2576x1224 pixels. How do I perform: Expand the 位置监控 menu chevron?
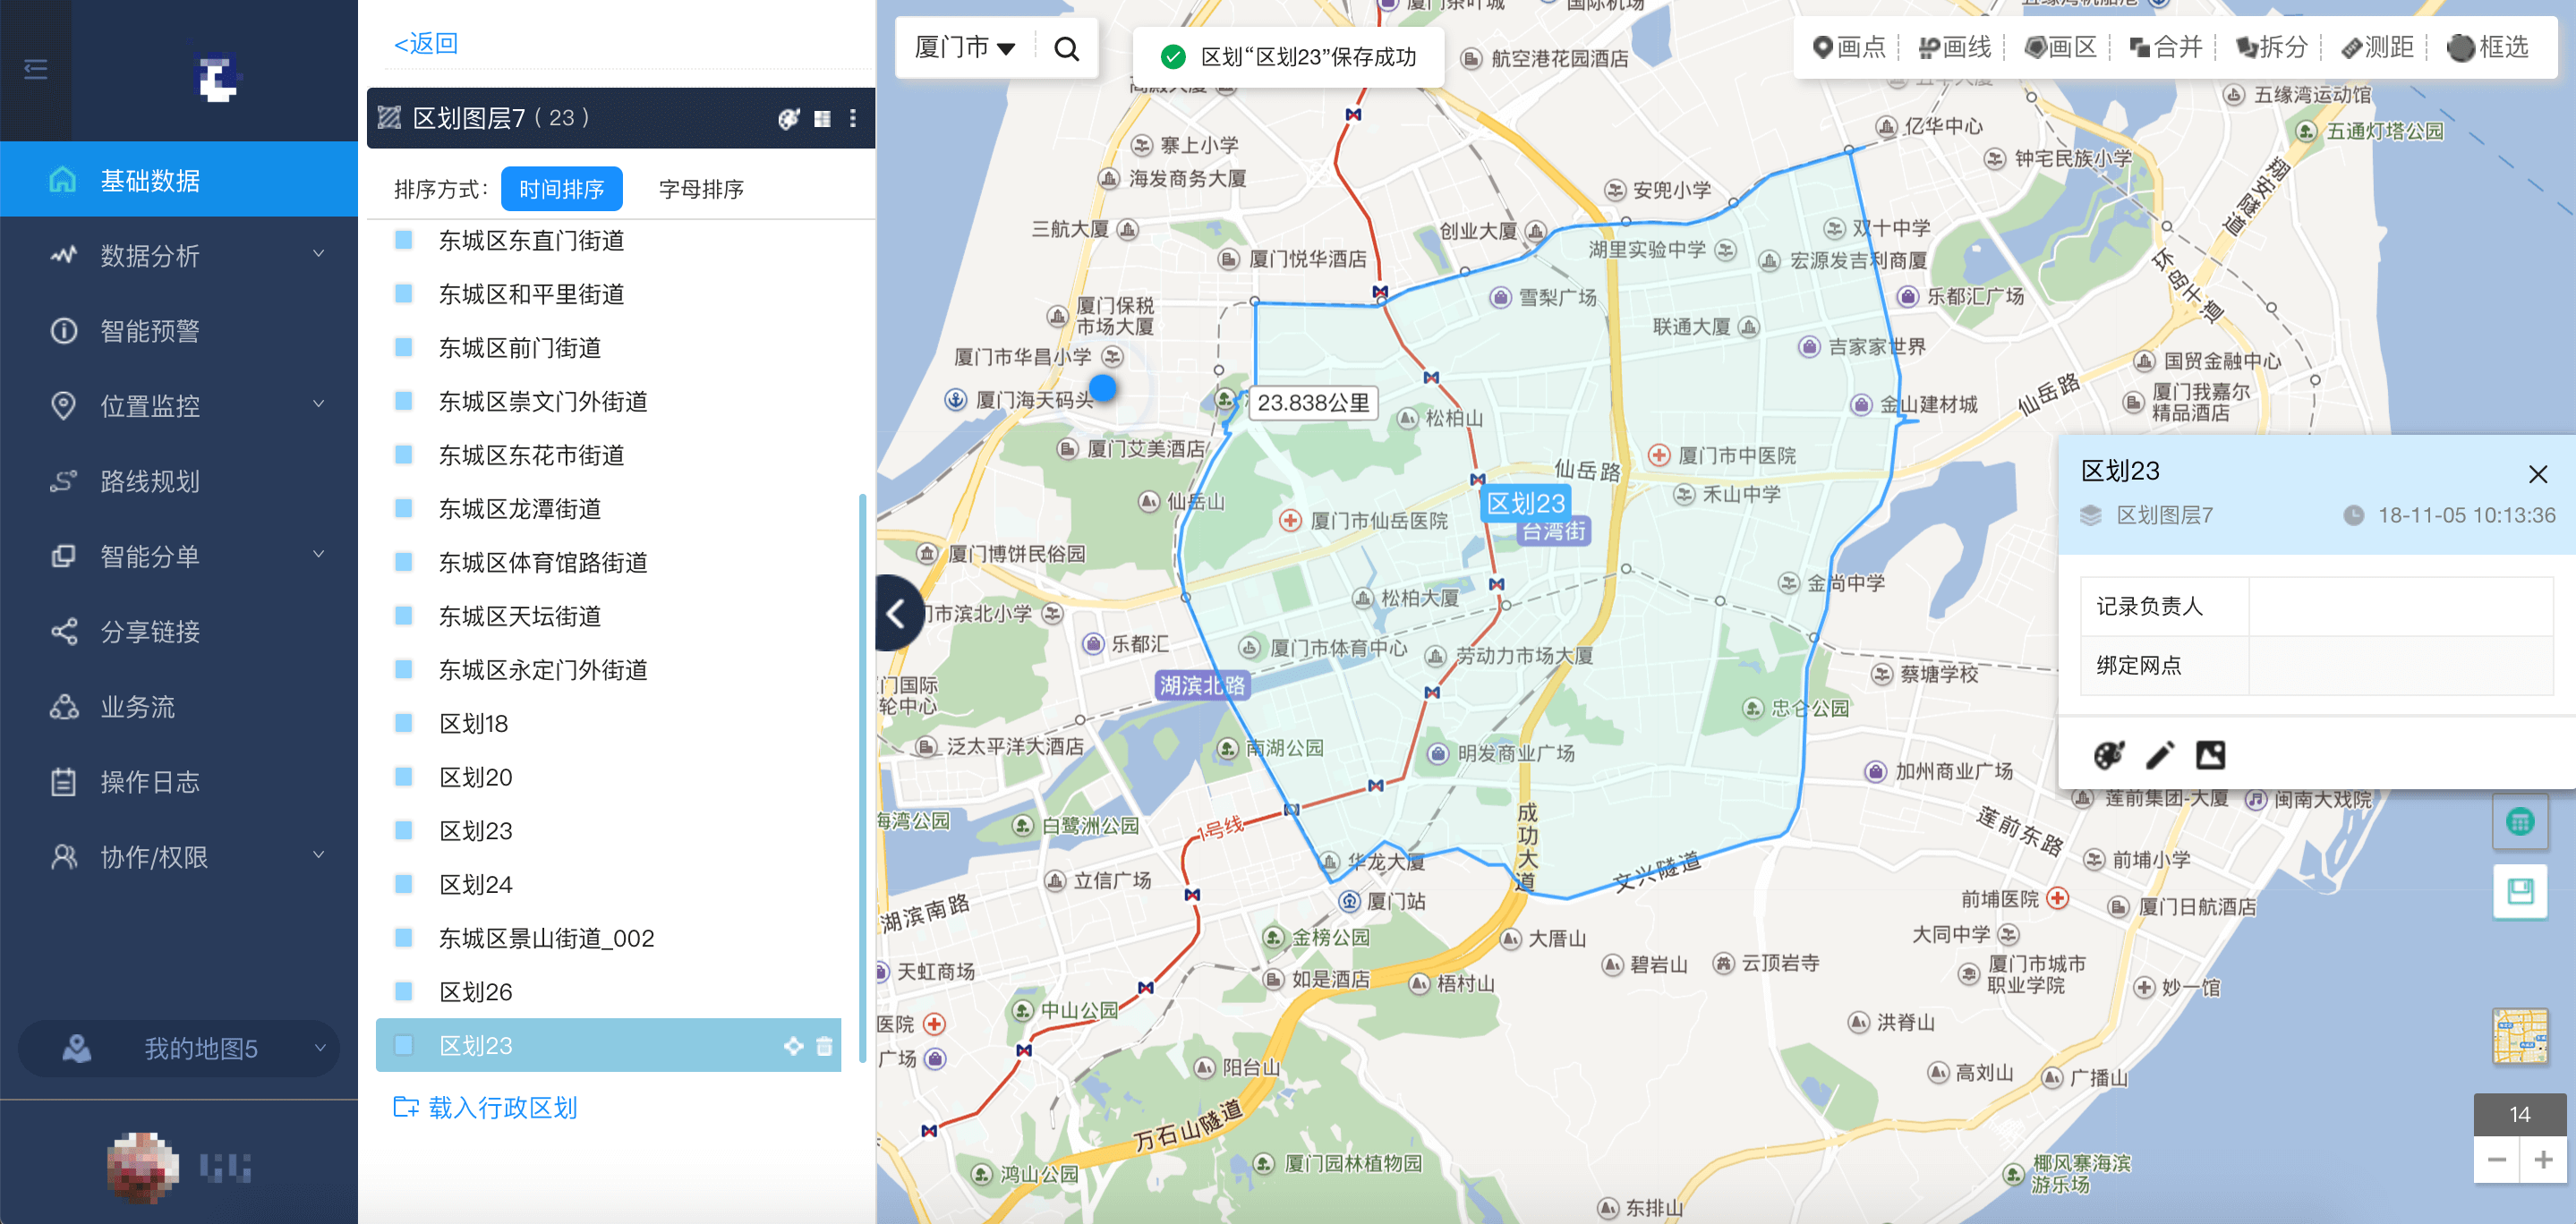click(x=319, y=405)
